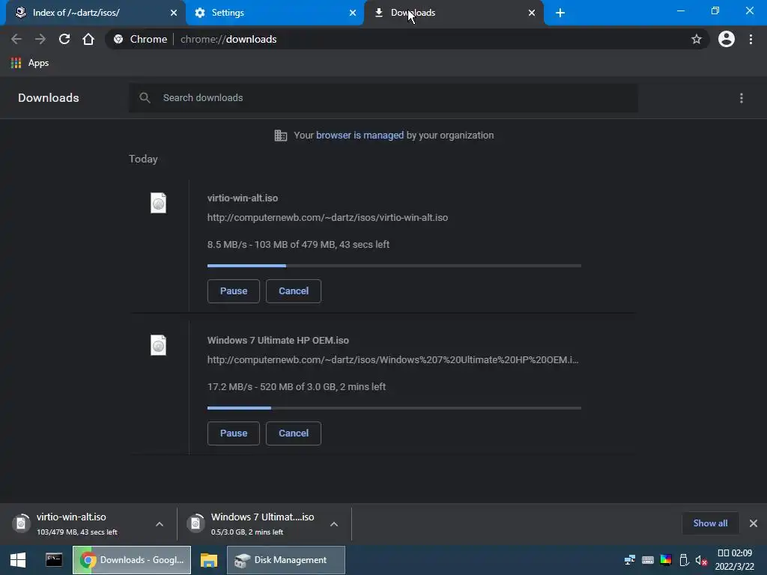
Task: Close the Index of /~dartz/isos/ tab
Action: coord(174,13)
